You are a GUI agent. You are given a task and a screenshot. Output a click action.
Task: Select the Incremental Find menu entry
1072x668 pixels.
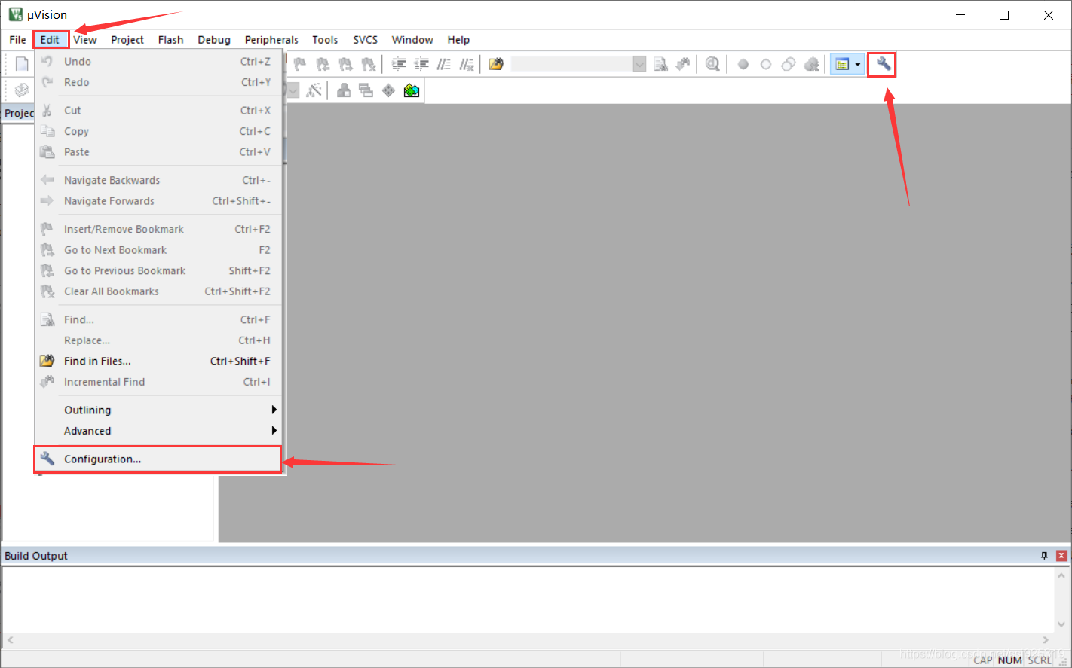[x=158, y=382]
